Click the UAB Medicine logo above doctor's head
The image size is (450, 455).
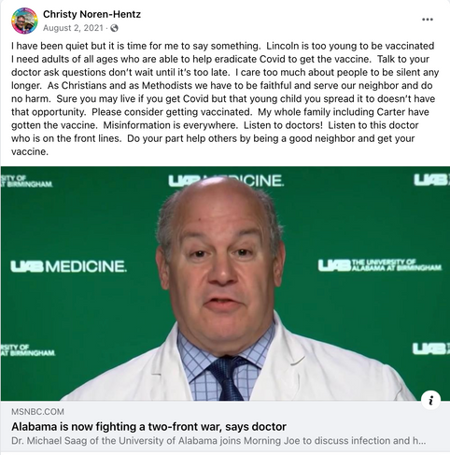point(226,180)
